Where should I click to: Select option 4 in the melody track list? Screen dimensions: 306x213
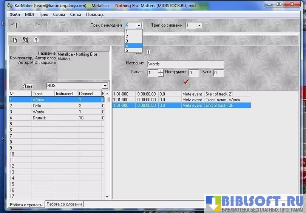tap(133, 46)
